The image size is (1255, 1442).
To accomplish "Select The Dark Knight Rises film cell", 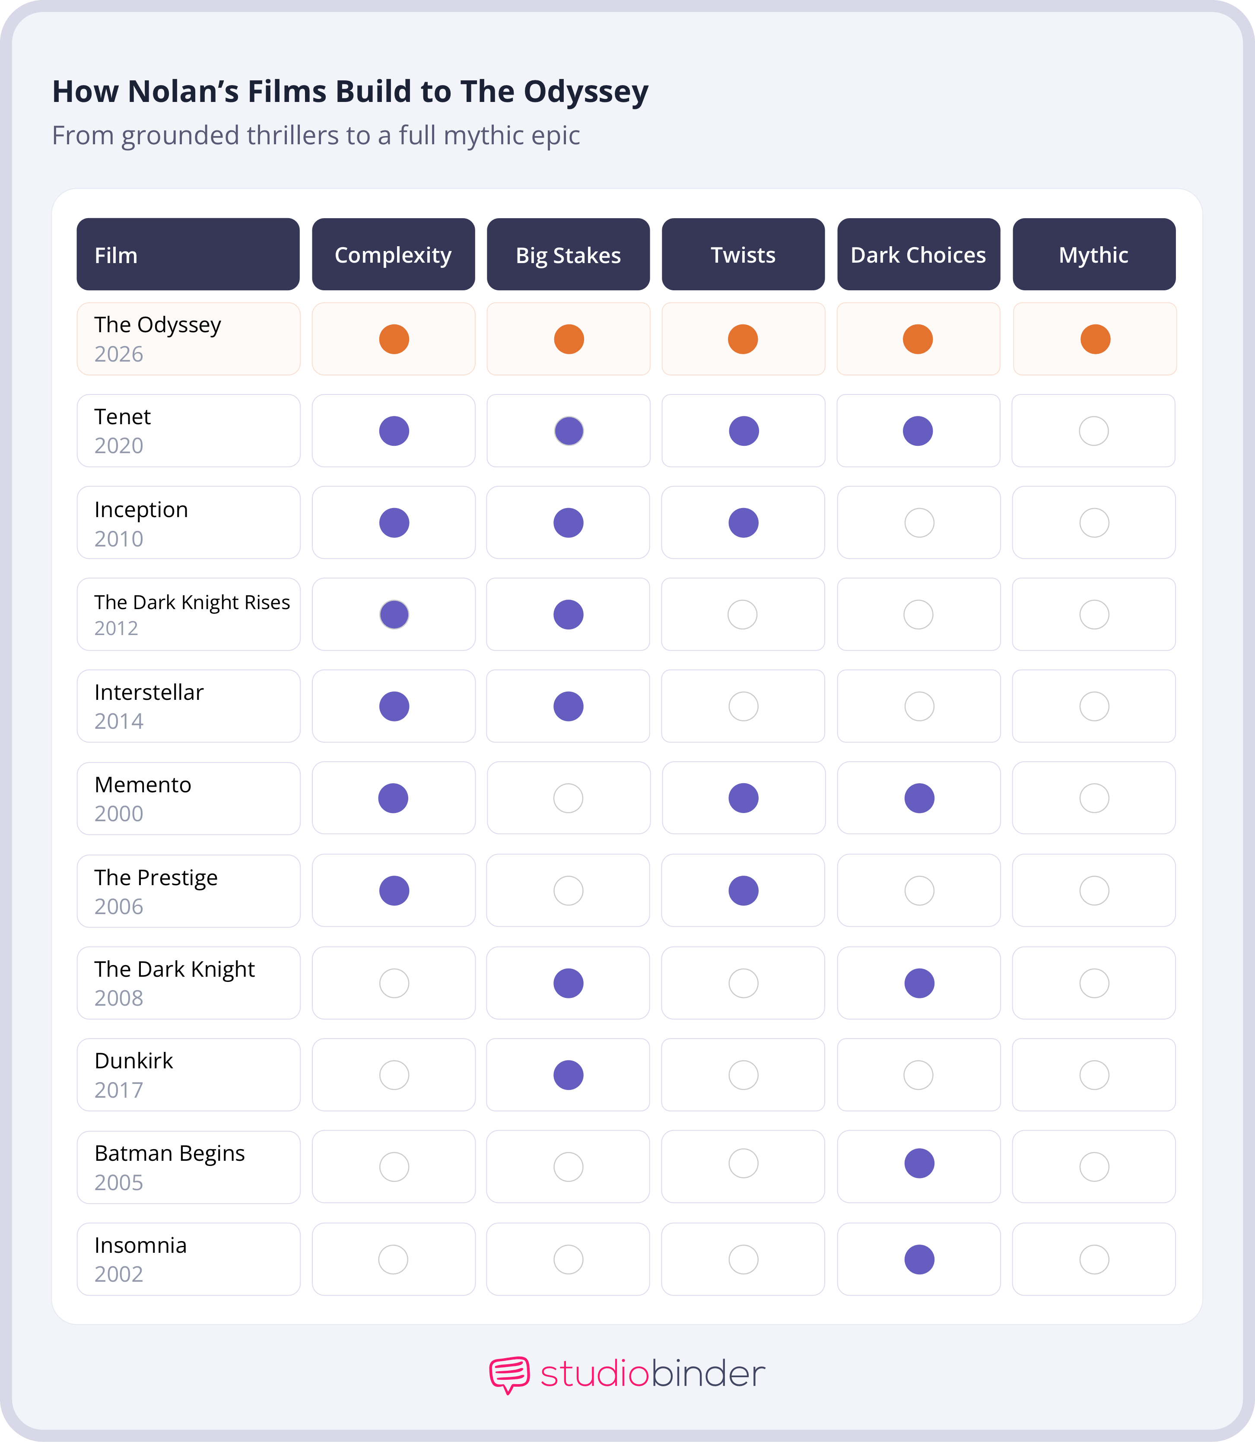I will 188,614.
